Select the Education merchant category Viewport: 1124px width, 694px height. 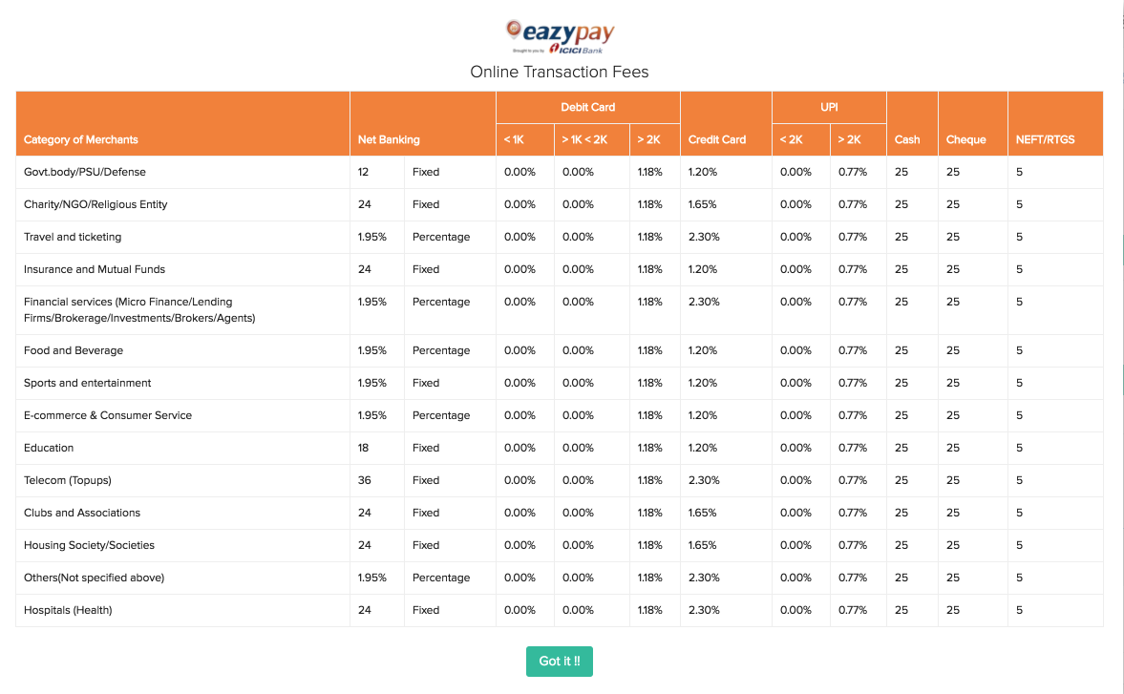[49, 448]
